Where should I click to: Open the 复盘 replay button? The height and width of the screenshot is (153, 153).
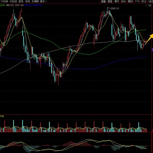[x=110, y=2]
